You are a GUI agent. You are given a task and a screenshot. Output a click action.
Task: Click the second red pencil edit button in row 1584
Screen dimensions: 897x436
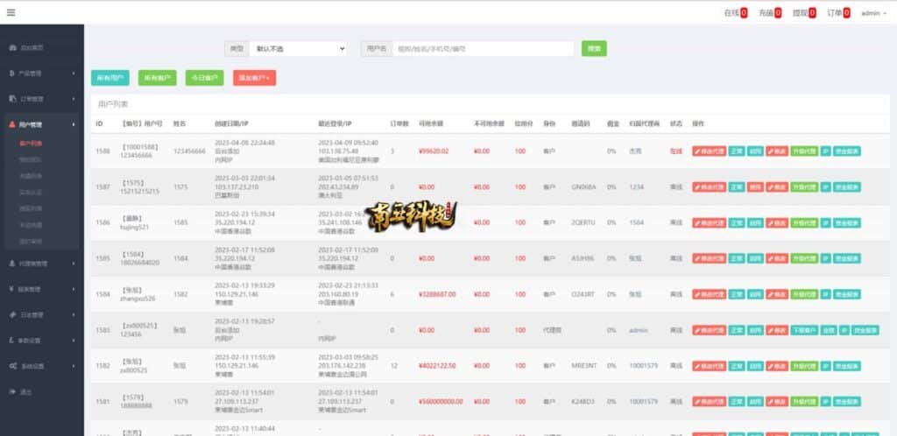tap(777, 294)
